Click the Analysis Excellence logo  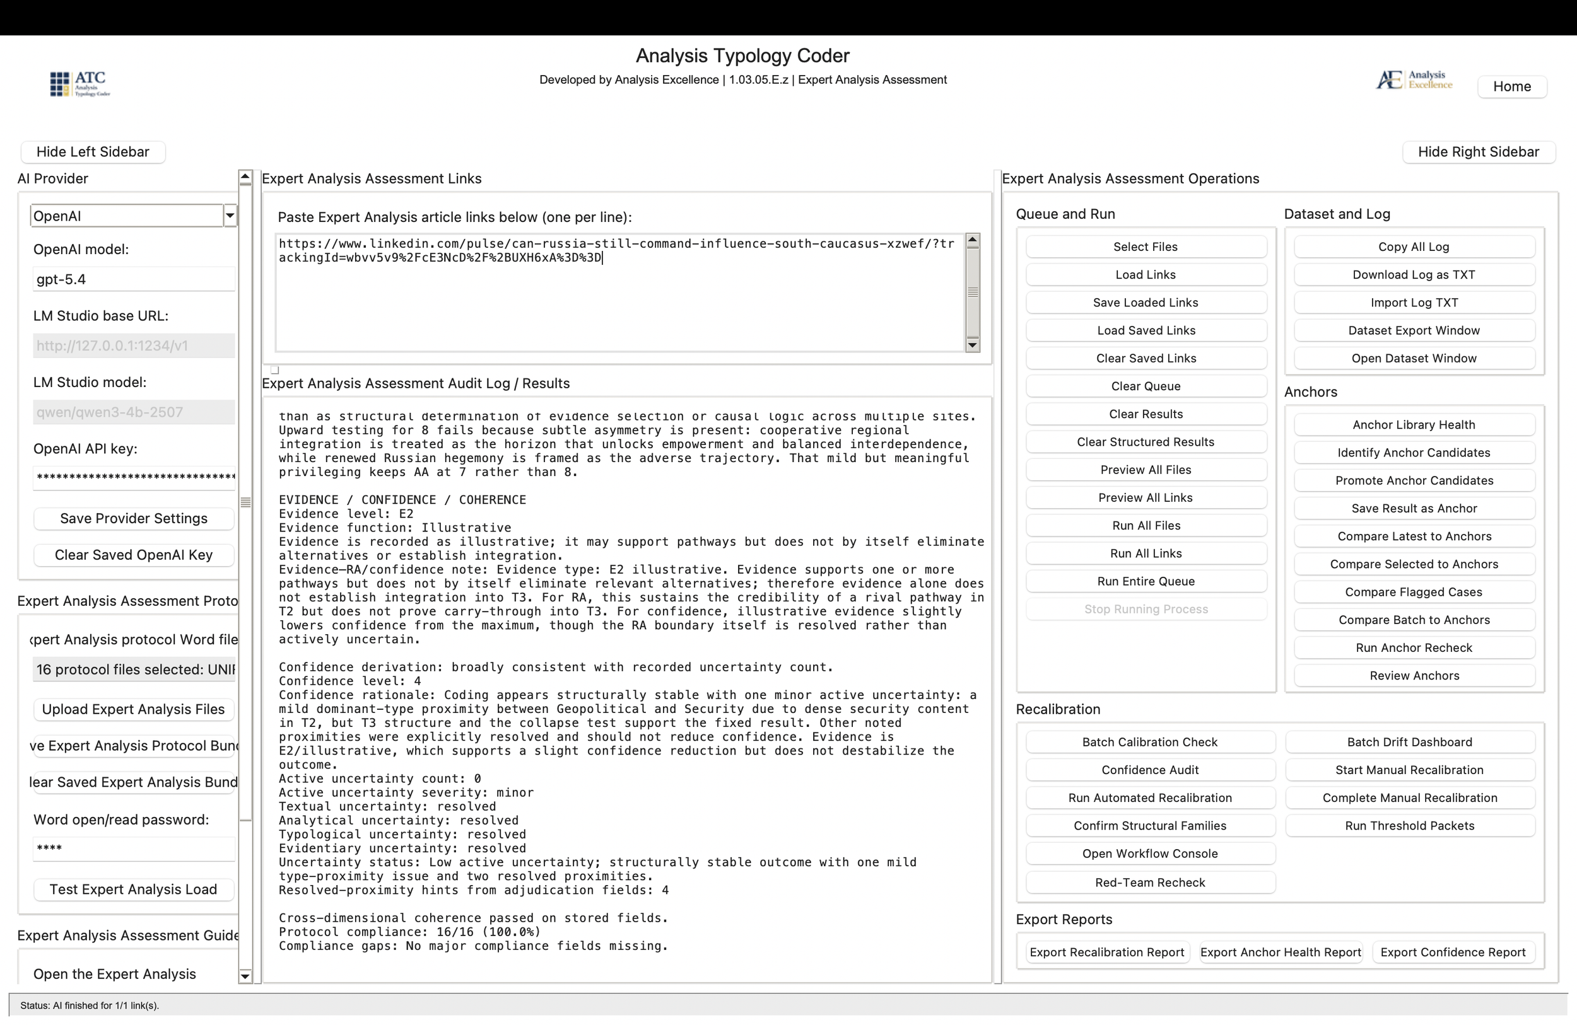[x=1414, y=80]
